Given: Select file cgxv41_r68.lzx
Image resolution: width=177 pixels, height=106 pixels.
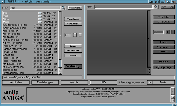Looking at the screenshot, I should [30, 43].
